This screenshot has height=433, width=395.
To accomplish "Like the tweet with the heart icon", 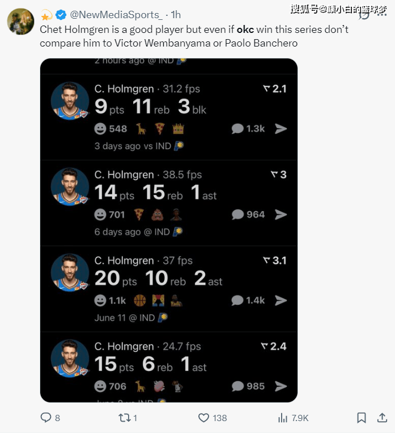I will (x=203, y=418).
